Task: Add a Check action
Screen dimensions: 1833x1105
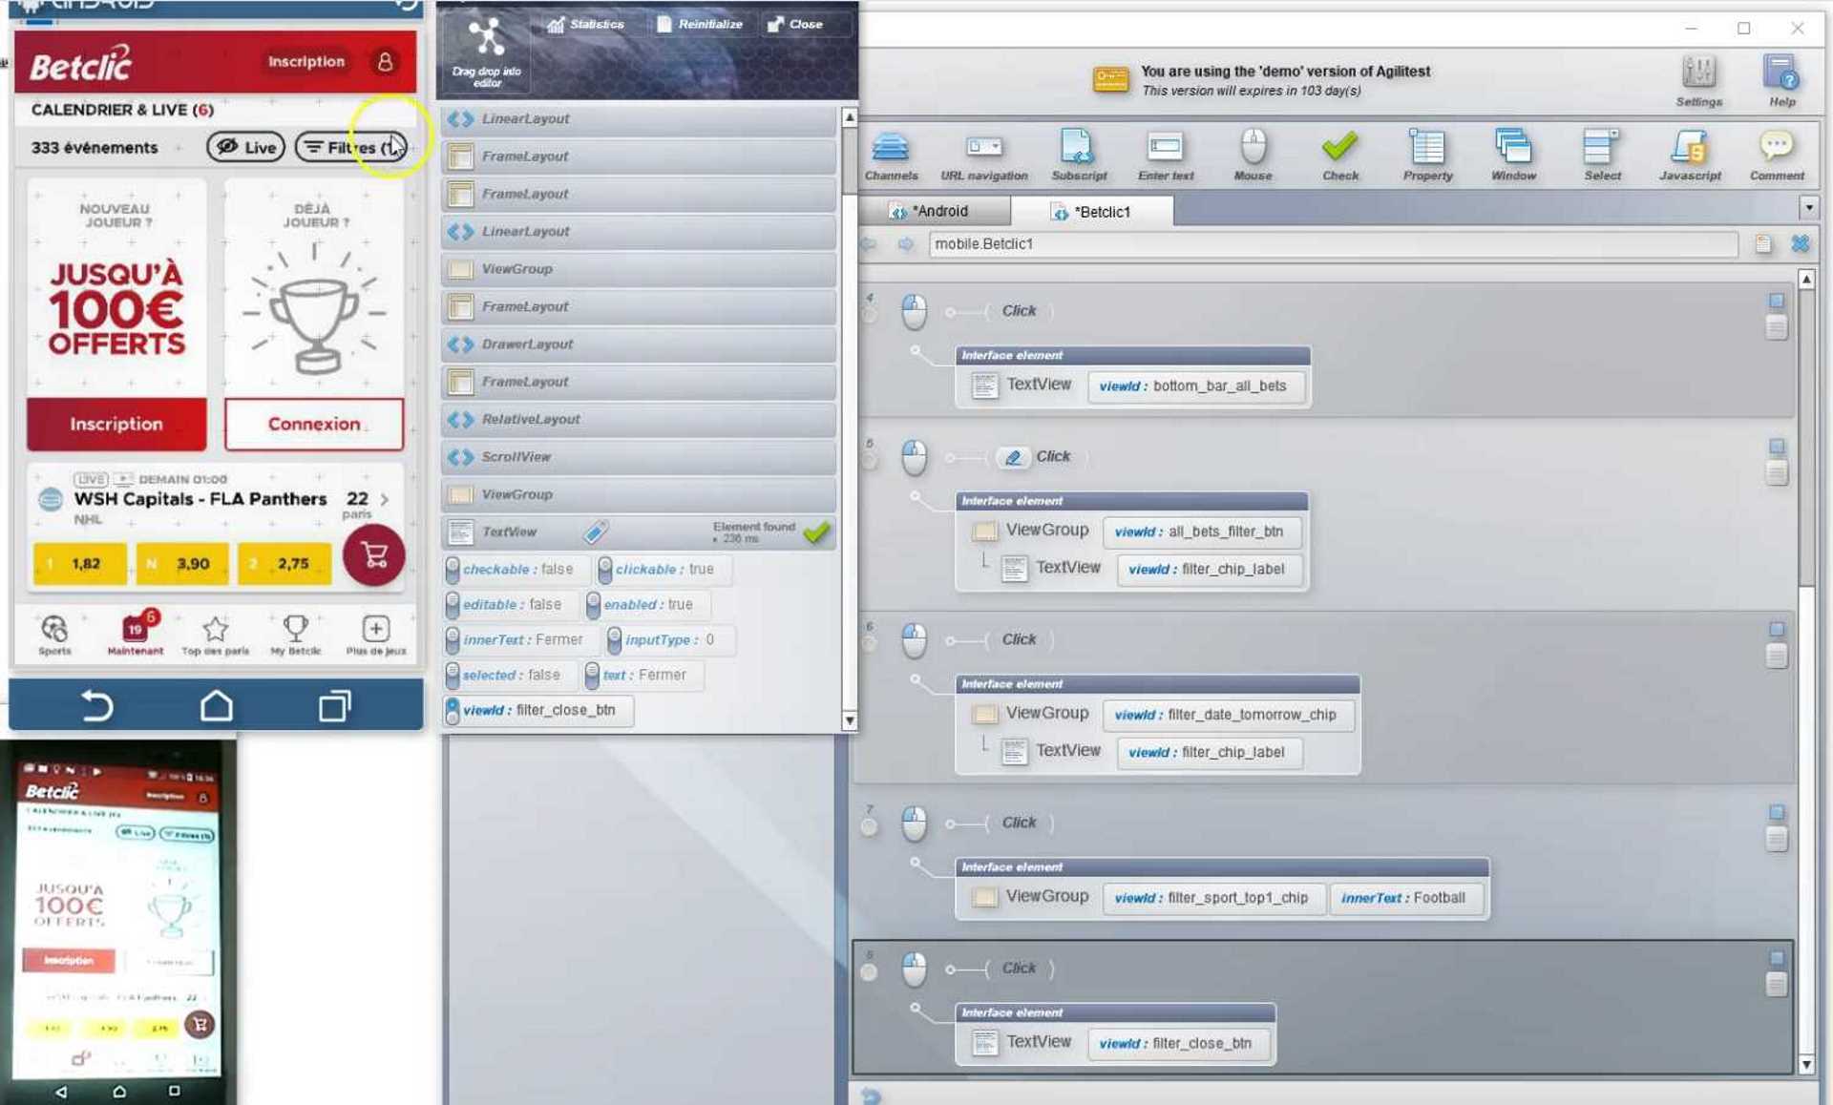Action: [1340, 155]
